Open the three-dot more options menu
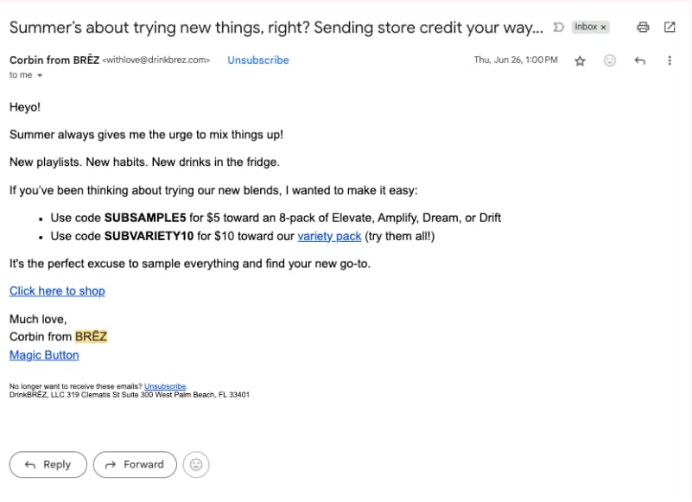The image size is (692, 502). (670, 60)
